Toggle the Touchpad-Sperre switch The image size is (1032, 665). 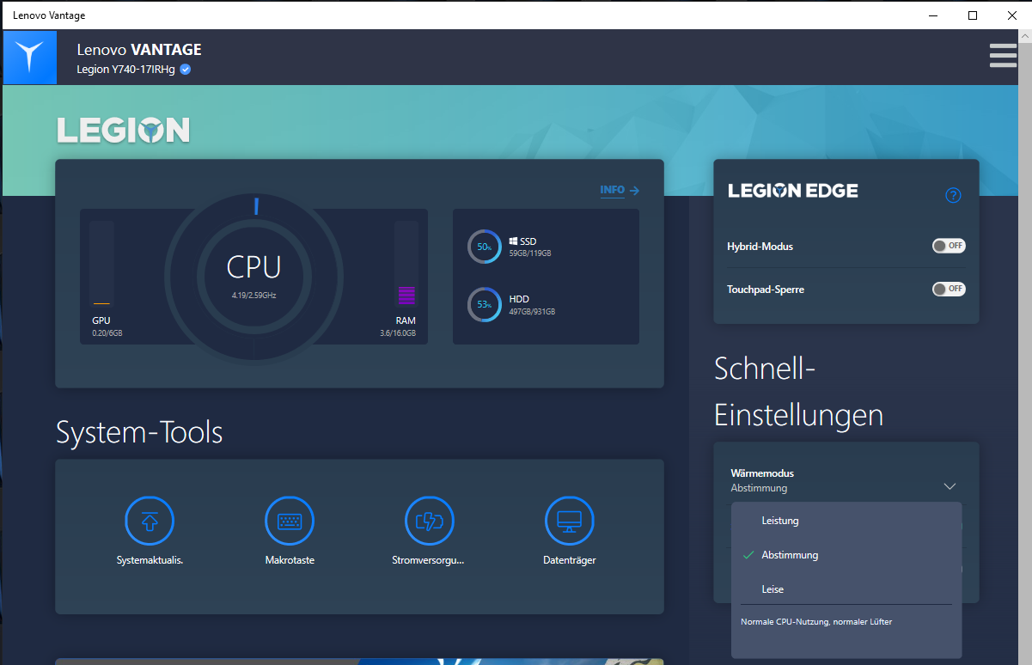pyautogui.click(x=949, y=289)
